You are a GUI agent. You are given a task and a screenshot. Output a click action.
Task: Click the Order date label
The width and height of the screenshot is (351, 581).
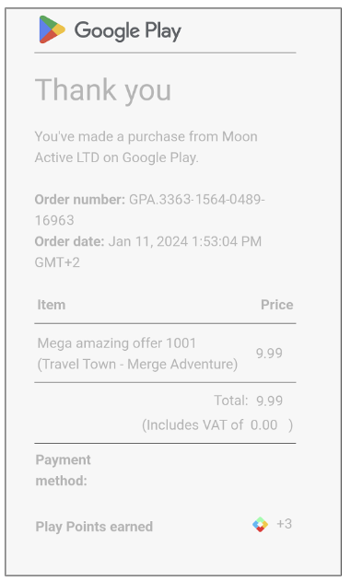point(70,241)
